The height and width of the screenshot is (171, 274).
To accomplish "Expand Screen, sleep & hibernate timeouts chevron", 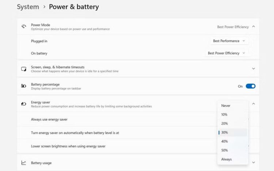I will [x=254, y=69].
